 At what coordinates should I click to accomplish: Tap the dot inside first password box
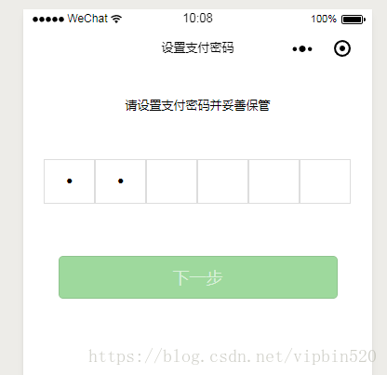70,181
